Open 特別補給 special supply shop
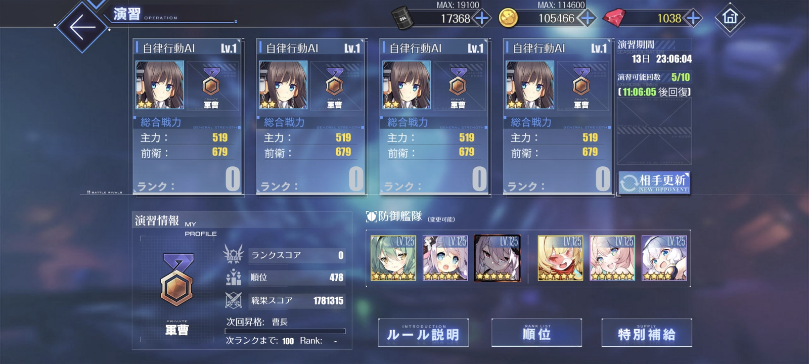 click(x=647, y=333)
